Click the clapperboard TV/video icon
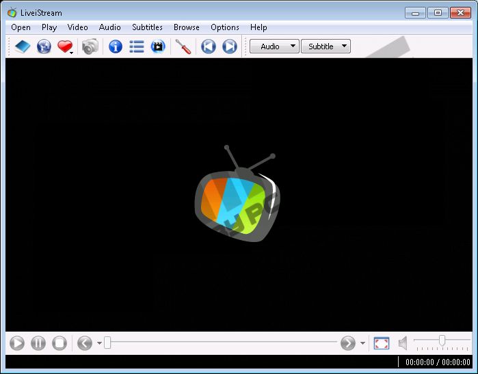Image resolution: width=478 pixels, height=374 pixels. pyautogui.click(x=158, y=46)
